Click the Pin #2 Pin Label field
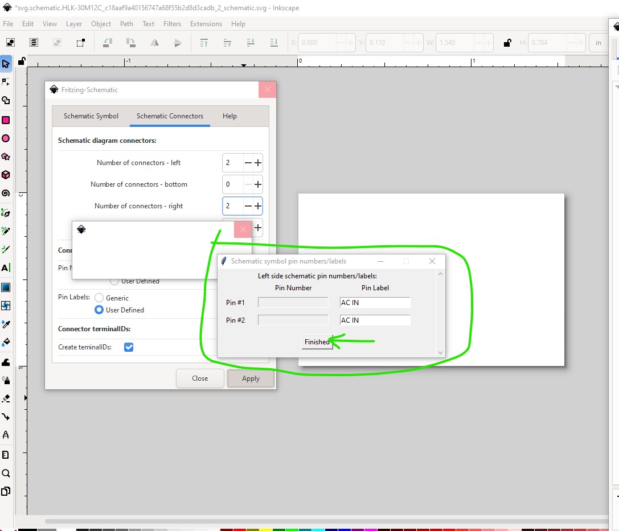619x531 pixels. [375, 320]
